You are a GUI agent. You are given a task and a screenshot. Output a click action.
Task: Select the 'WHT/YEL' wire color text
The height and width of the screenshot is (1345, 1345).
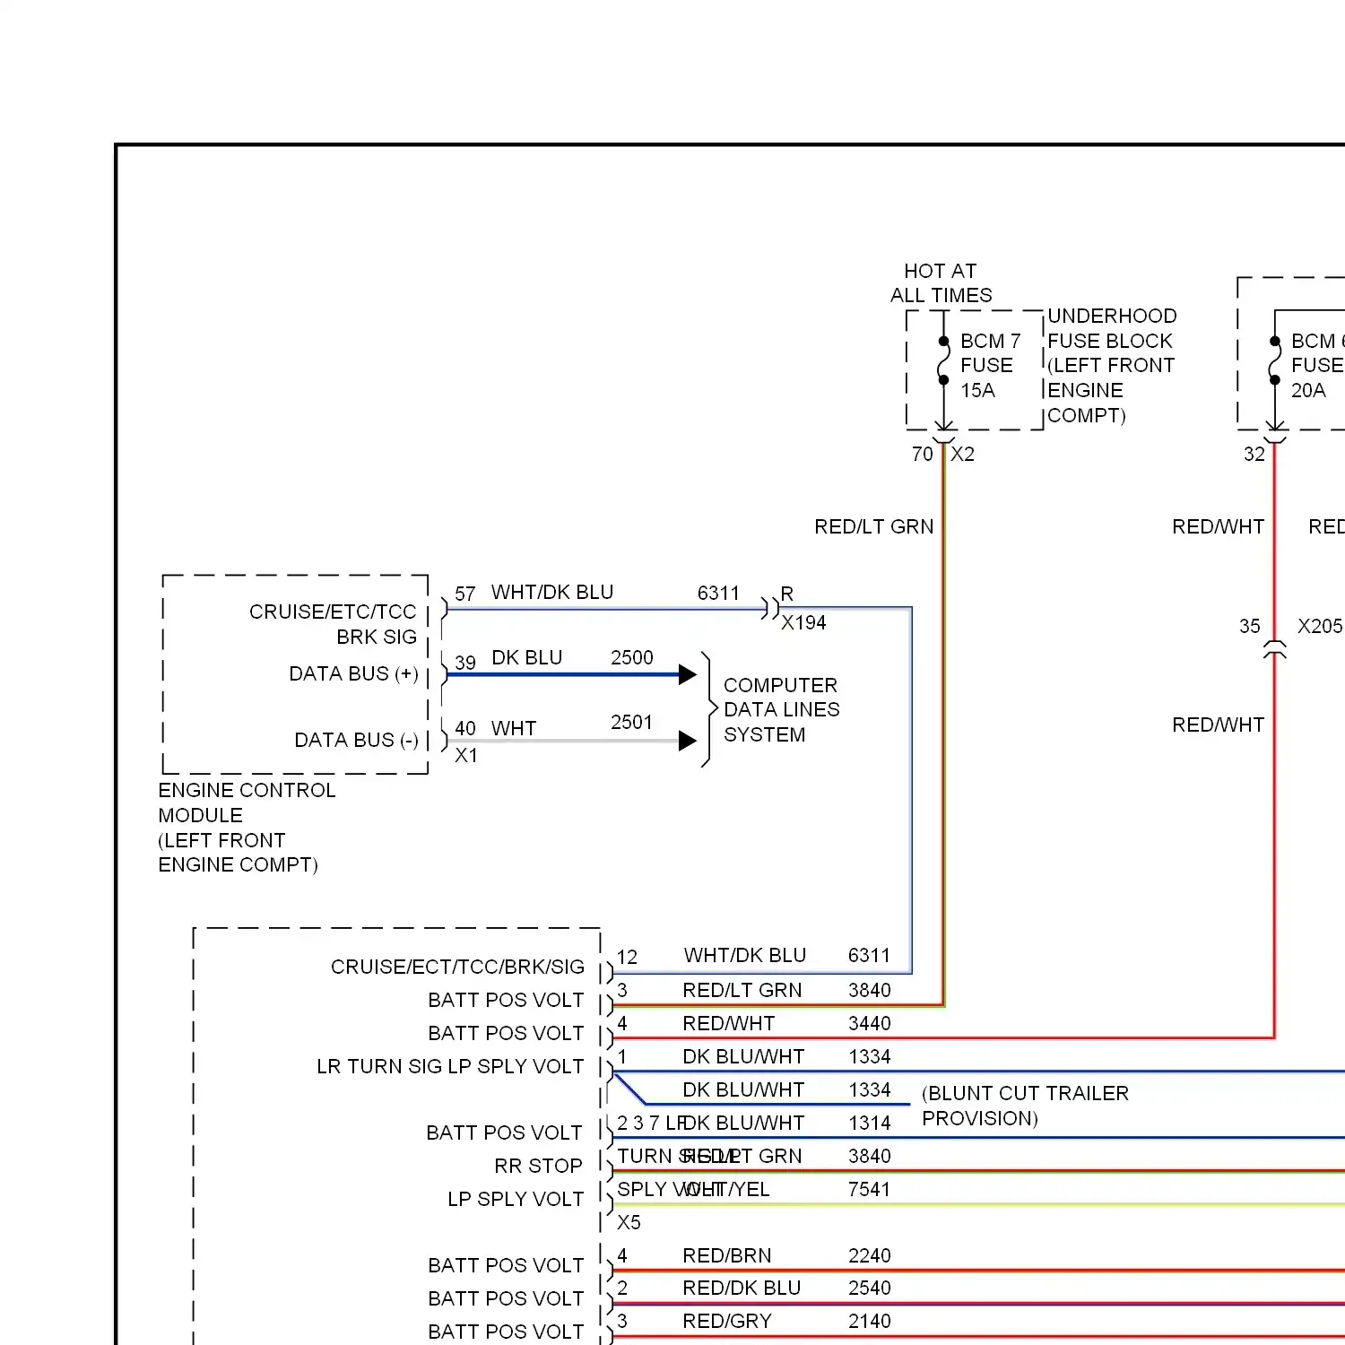click(726, 1189)
